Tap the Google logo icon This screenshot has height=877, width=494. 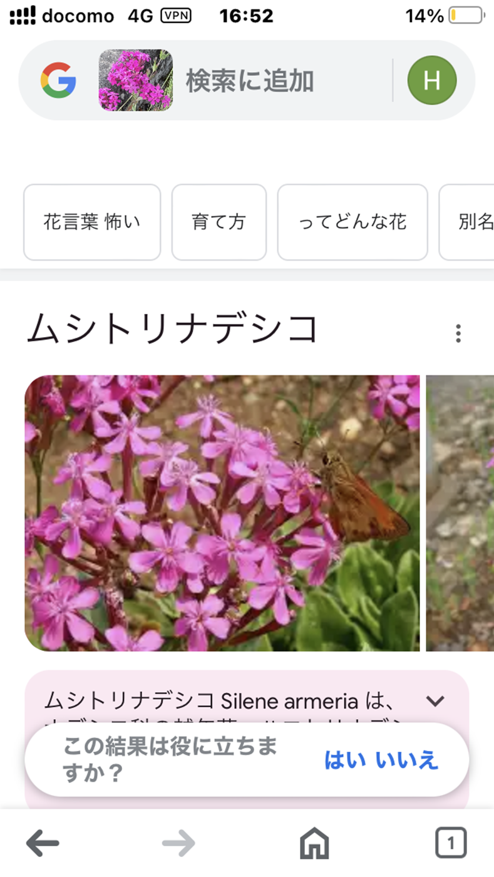tap(58, 80)
